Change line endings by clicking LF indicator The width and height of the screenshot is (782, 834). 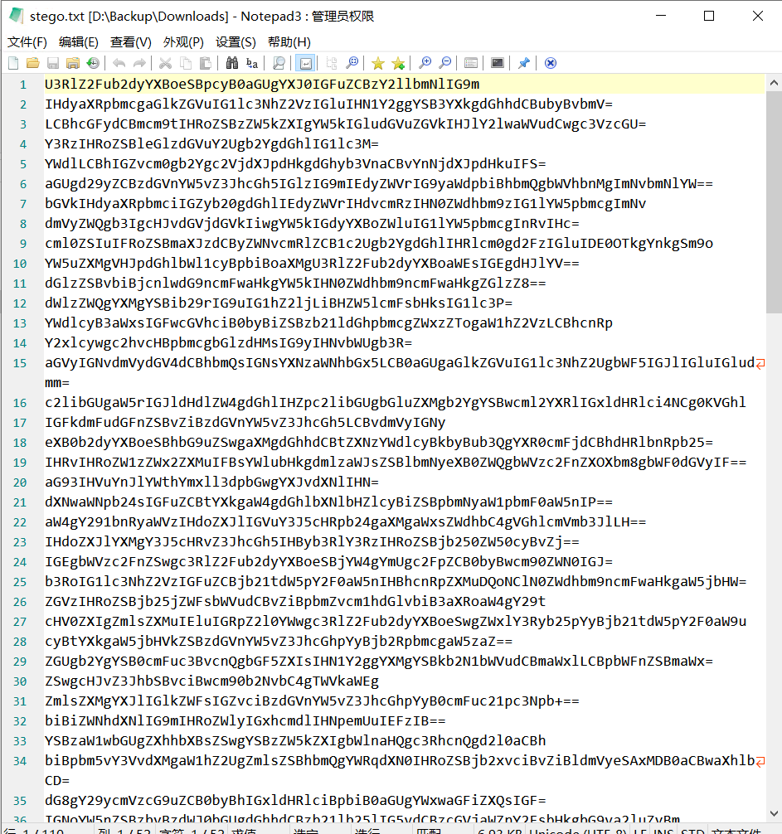pos(639,829)
